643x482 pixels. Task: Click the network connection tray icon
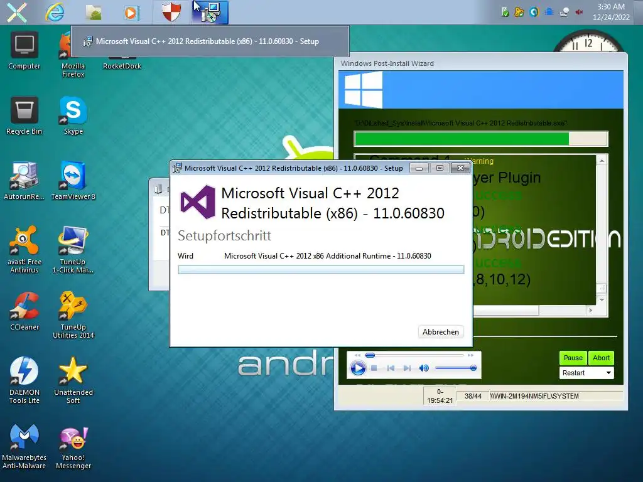click(565, 13)
